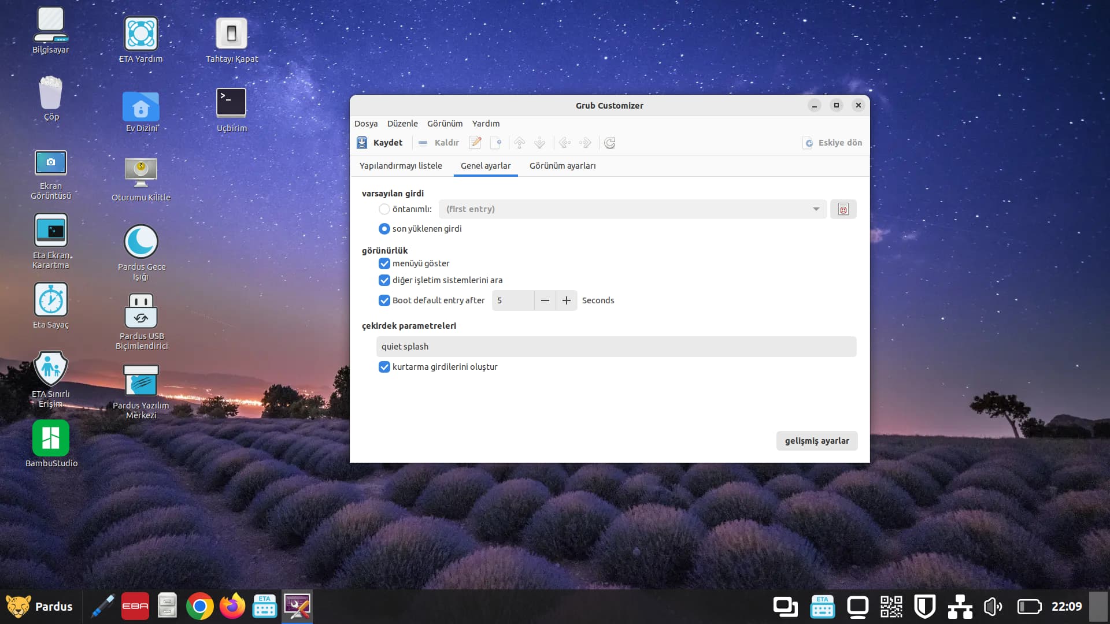Click the help icon beside default entry dropdown
1110x624 pixels.
coord(843,209)
